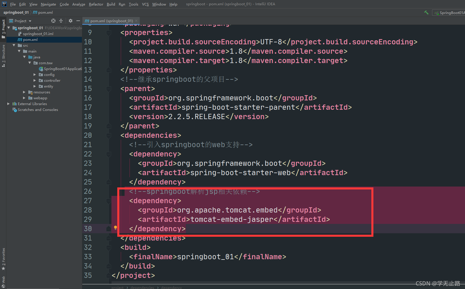Click springboot_01 breadcrumb in navigation bar
The image size is (465, 289).
tap(16, 12)
